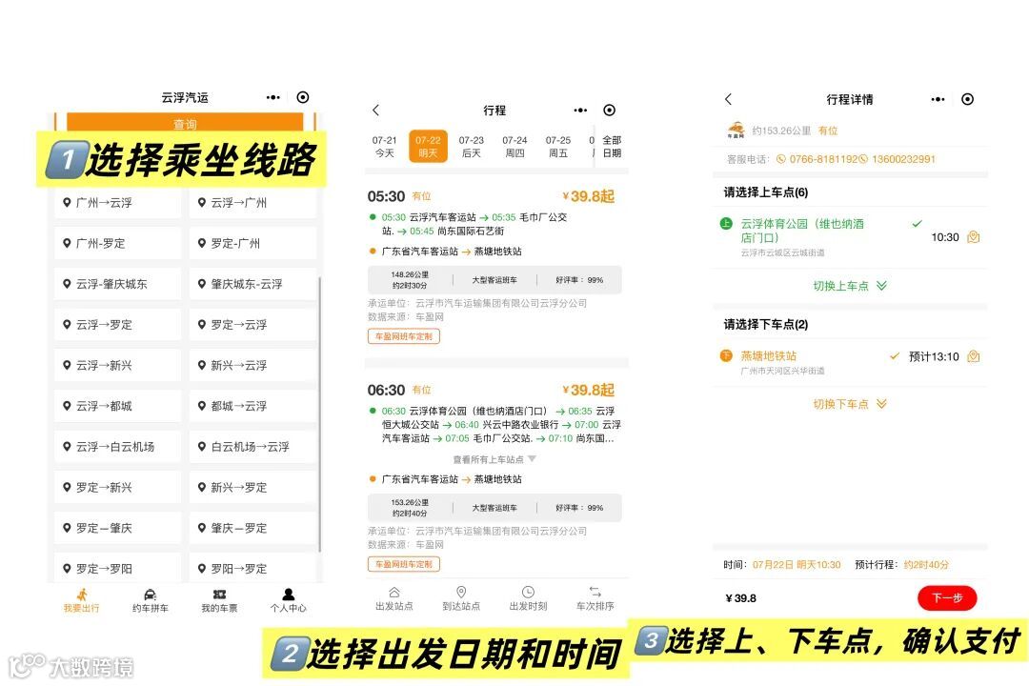Select the 07-21 今天 date tab
The height and width of the screenshot is (686, 1029).
click(x=385, y=147)
